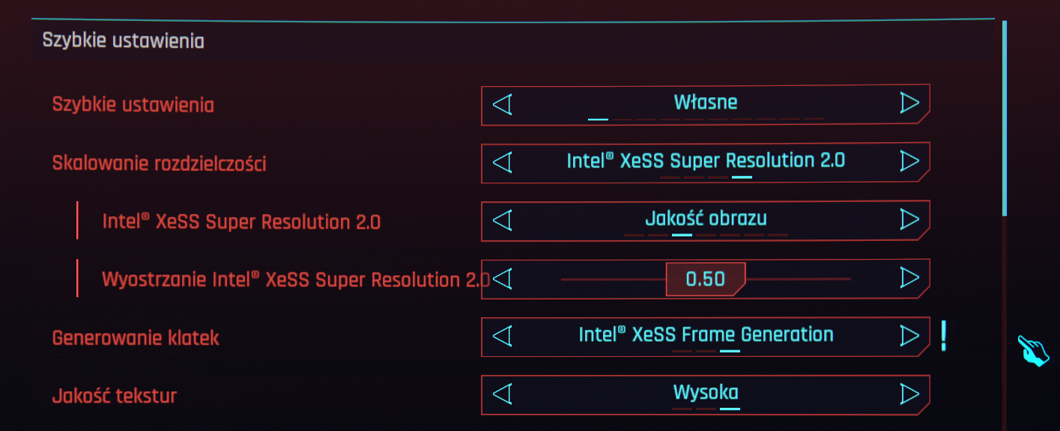Decrease XeSS sharpening with left arrow
This screenshot has height=431, width=1060.
click(x=502, y=278)
